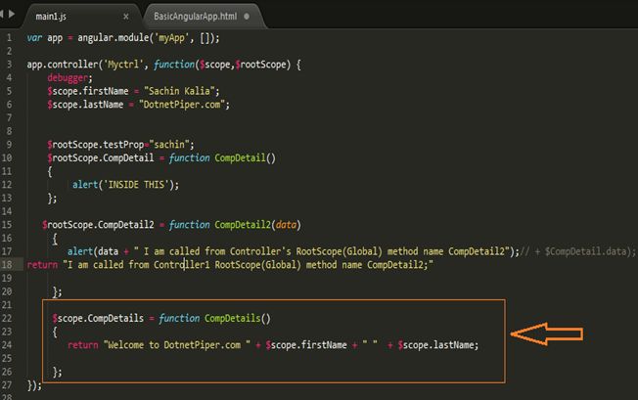The height and width of the screenshot is (400, 638).
Task: Click the "Sachin Kalia" string
Action: point(179,91)
